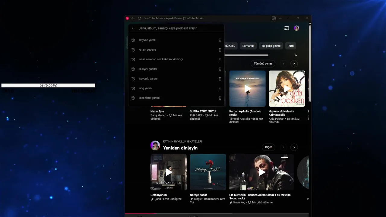The width and height of the screenshot is (386, 217).
Task: Reload the YouTube Music page
Action: click(x=139, y=18)
